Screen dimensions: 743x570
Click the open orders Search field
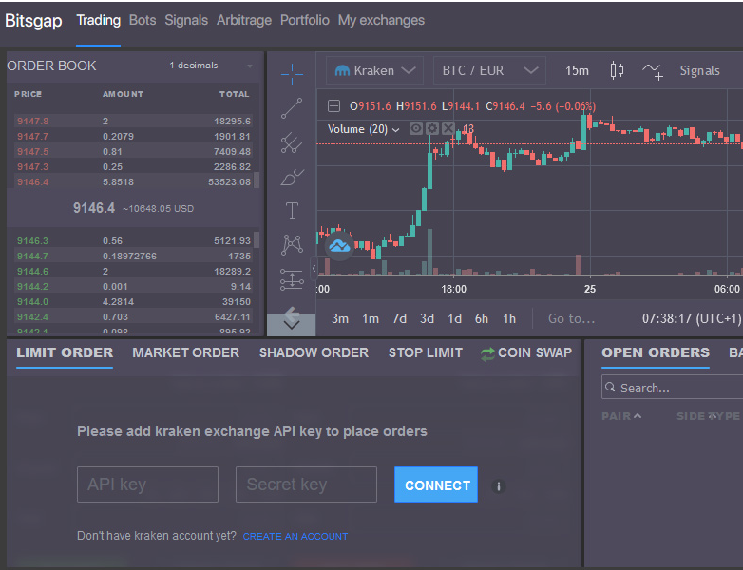672,388
